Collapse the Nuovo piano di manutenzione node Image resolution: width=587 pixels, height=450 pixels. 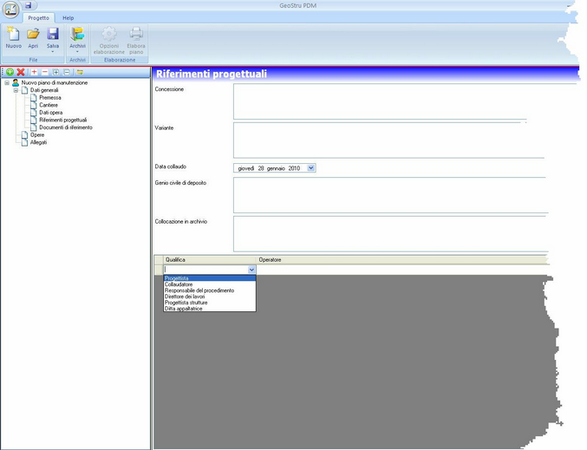click(x=7, y=82)
